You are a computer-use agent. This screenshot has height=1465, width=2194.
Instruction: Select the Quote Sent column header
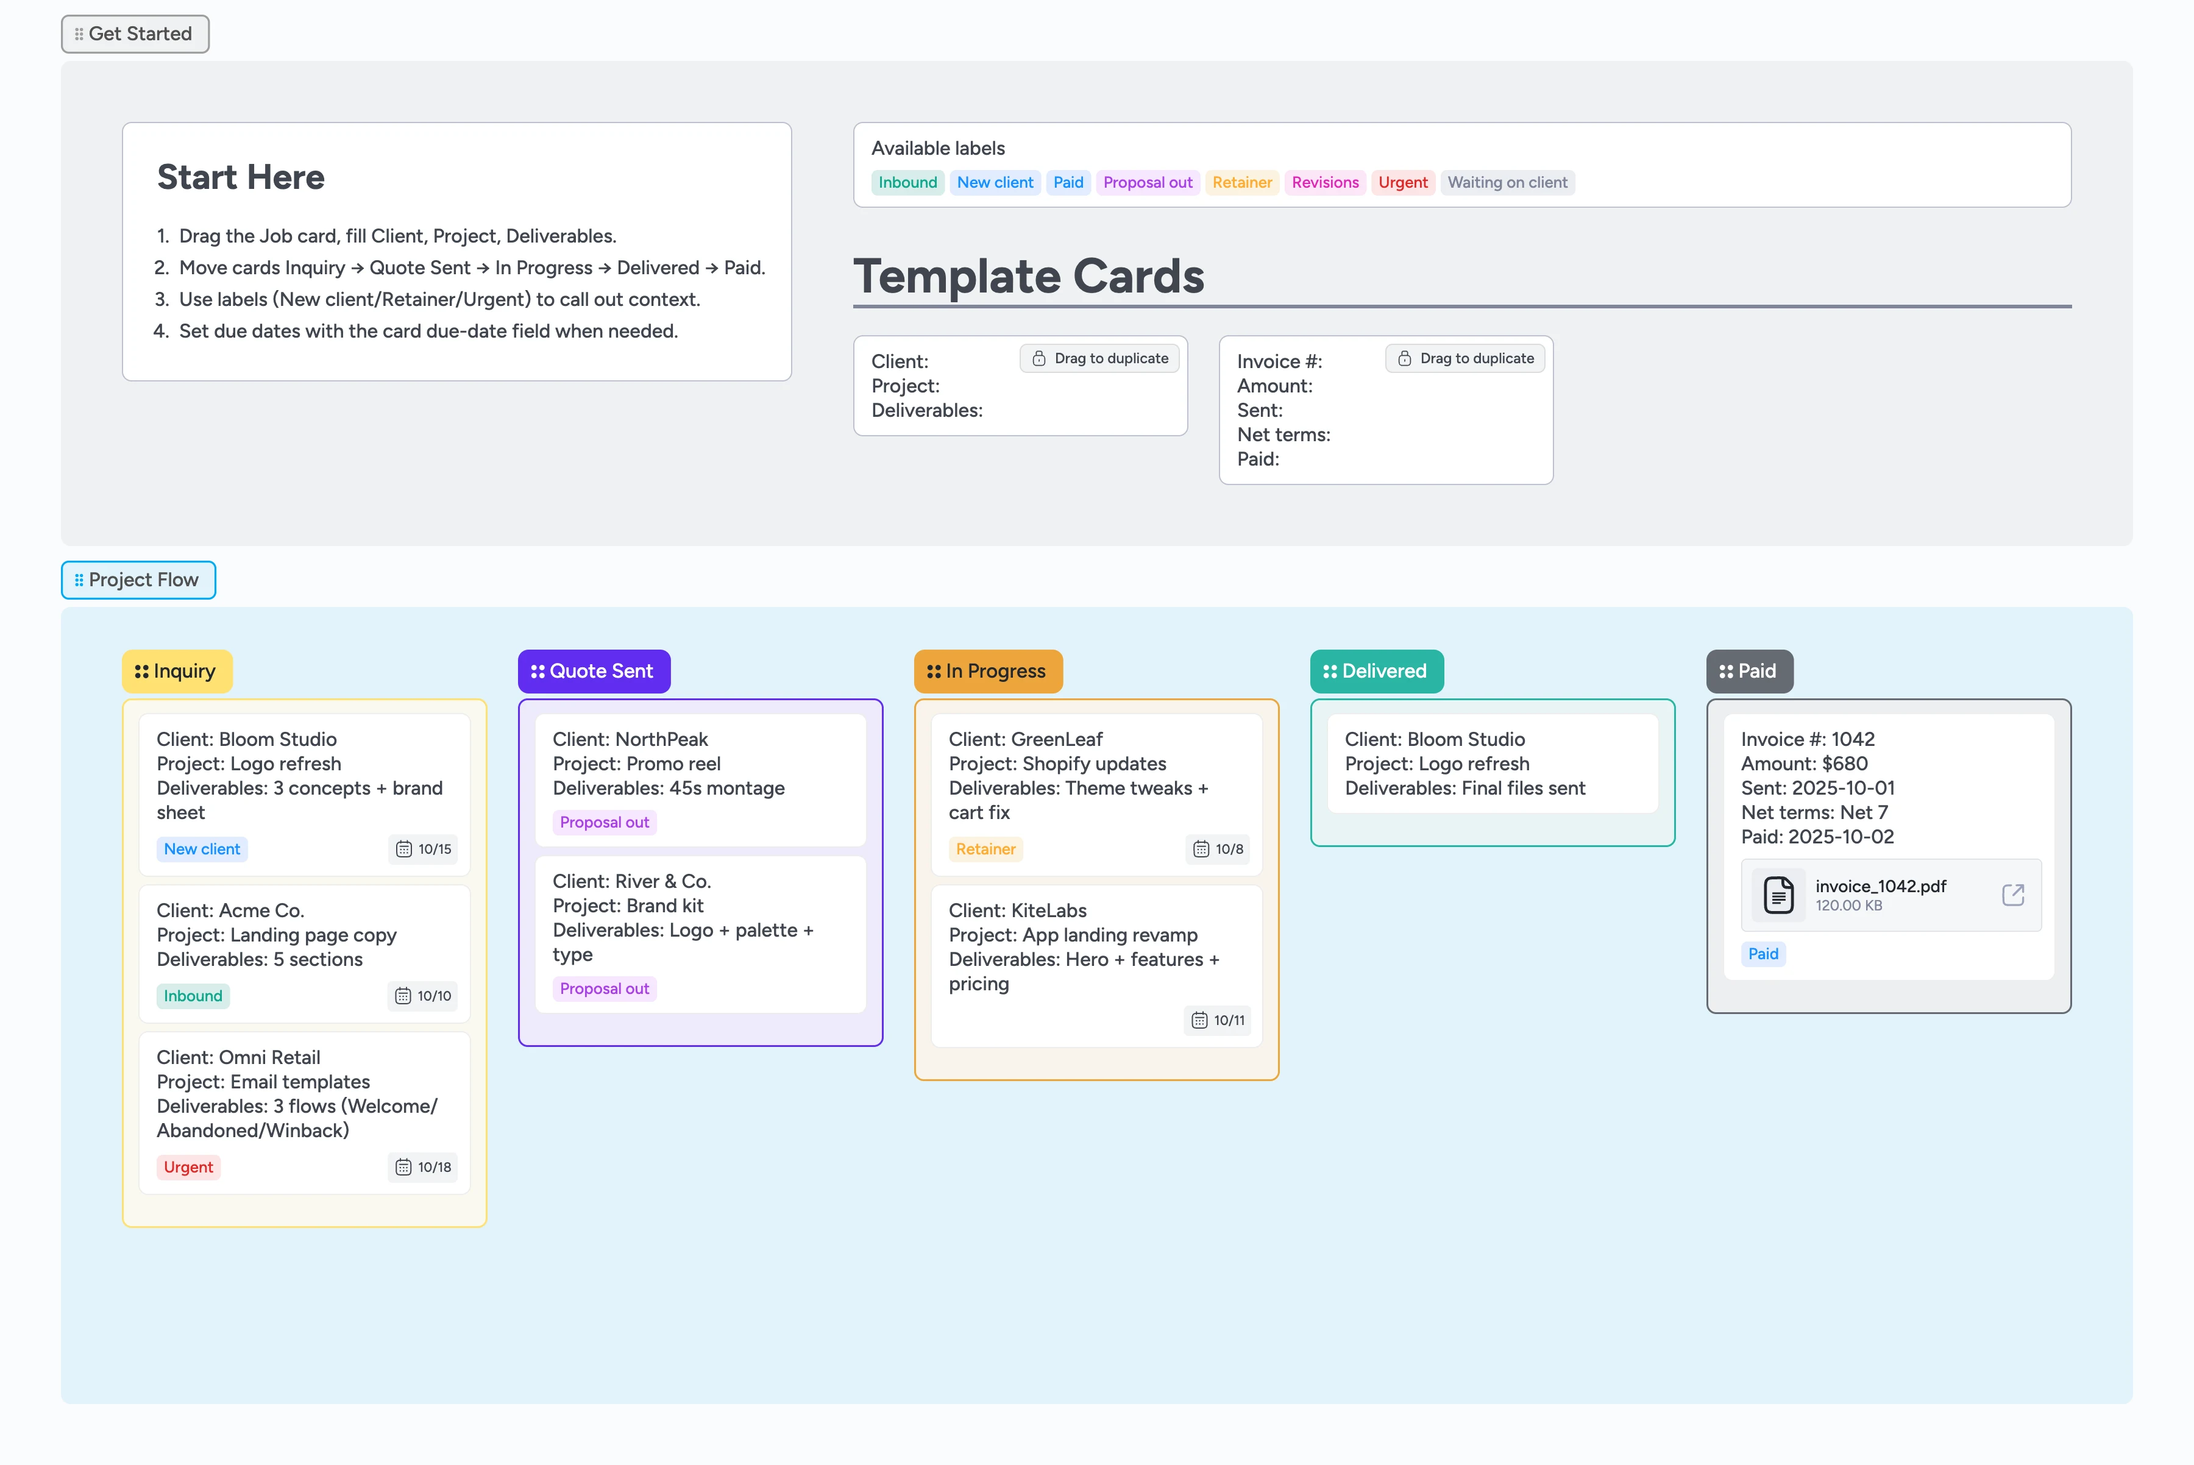594,671
